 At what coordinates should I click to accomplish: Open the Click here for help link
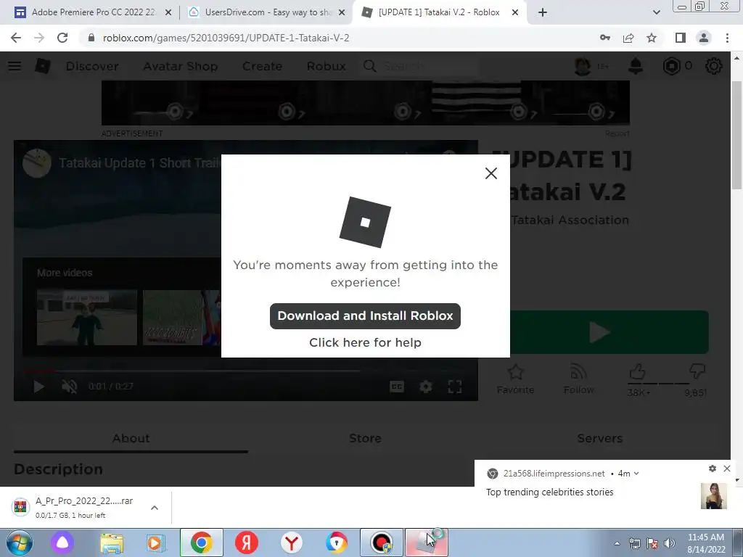[365, 342]
